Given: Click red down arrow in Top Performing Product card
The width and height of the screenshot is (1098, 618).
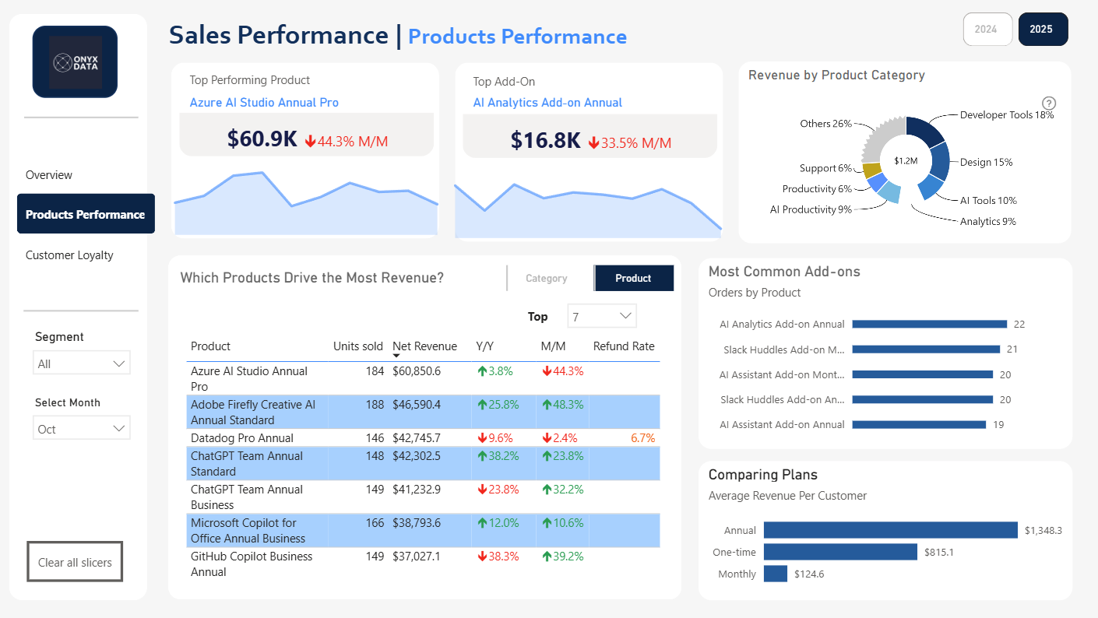Looking at the screenshot, I should tap(310, 141).
